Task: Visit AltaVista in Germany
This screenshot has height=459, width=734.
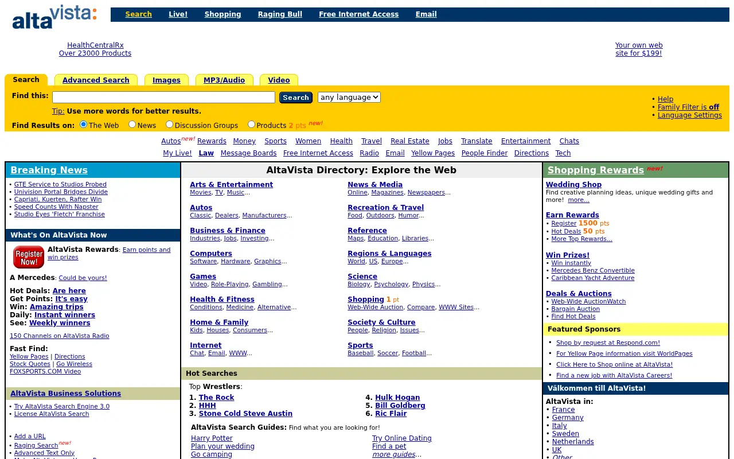Action: 568,418
